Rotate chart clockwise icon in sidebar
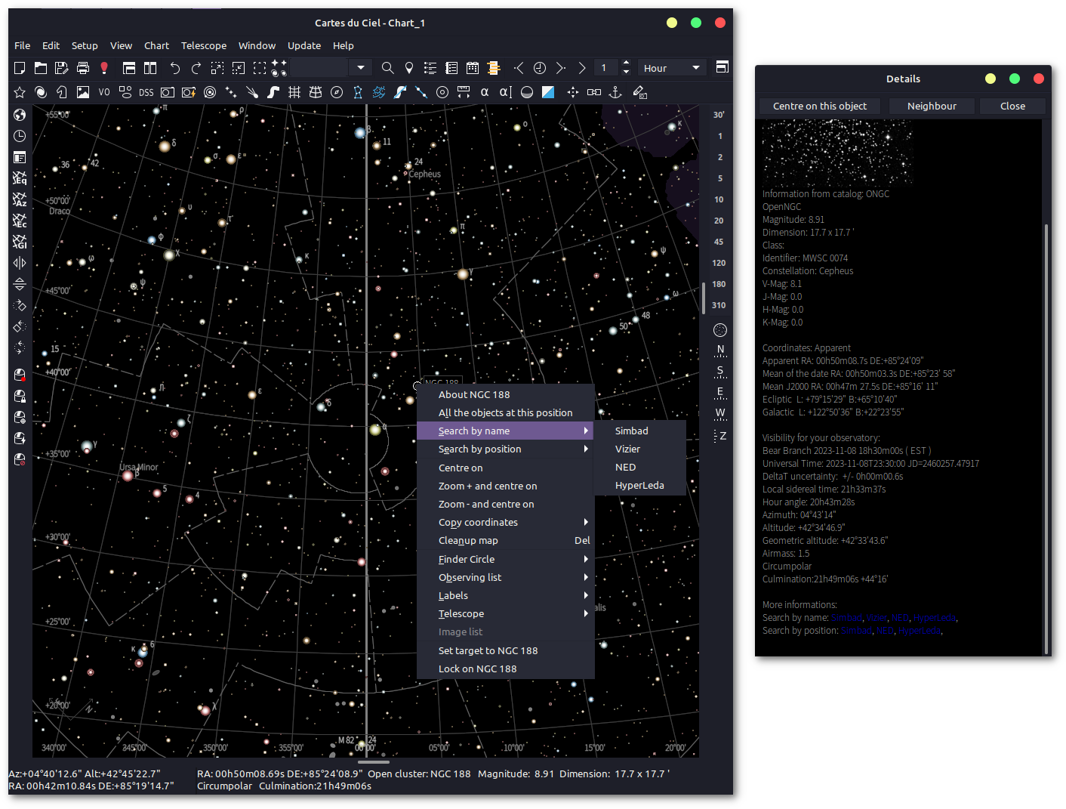Viewport: 1066px width, 809px height. click(20, 305)
